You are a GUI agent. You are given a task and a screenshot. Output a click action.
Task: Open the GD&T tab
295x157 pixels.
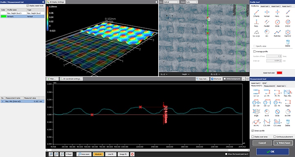tap(264, 83)
